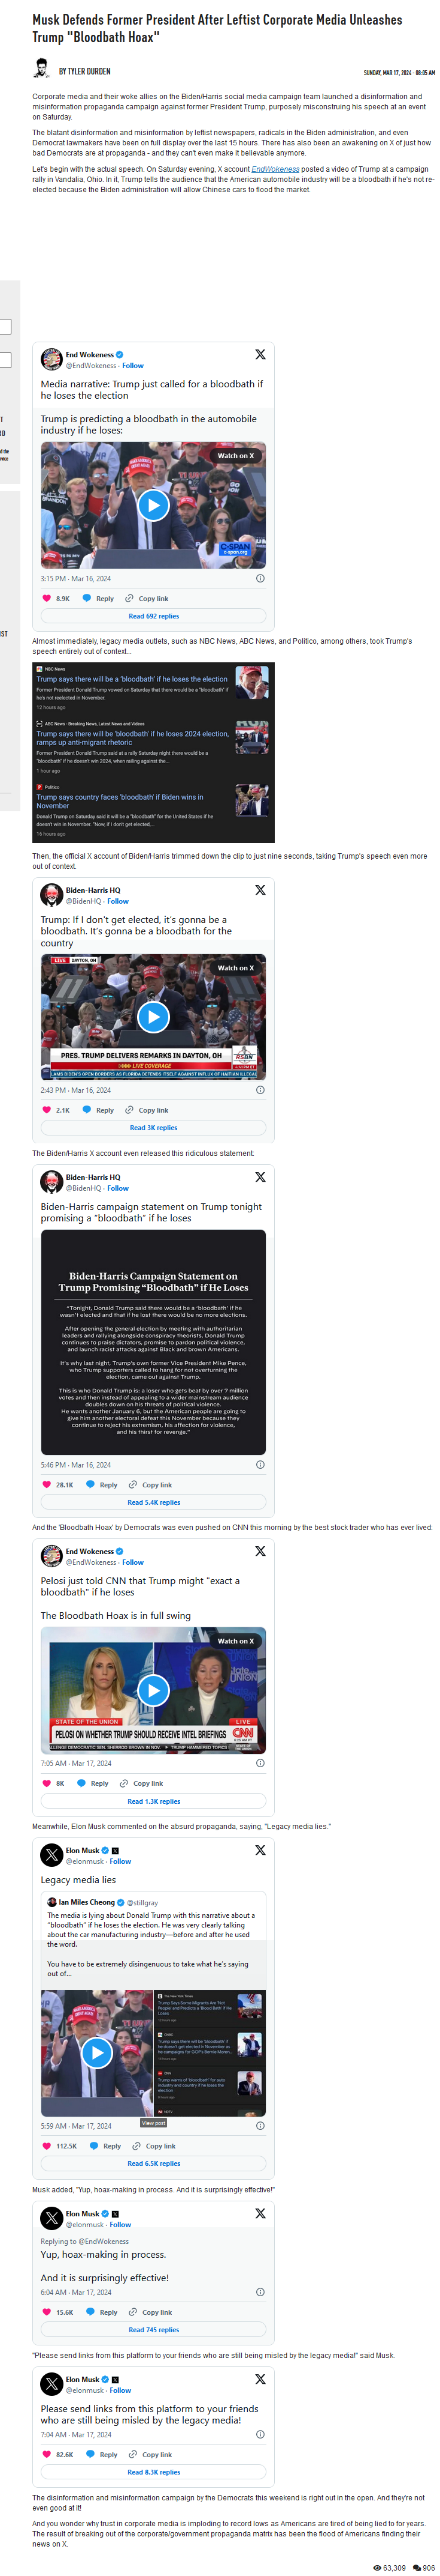Screen dimensions: 440x2576
Task: Click the Politico story thumbnail image
Action: (x=251, y=801)
